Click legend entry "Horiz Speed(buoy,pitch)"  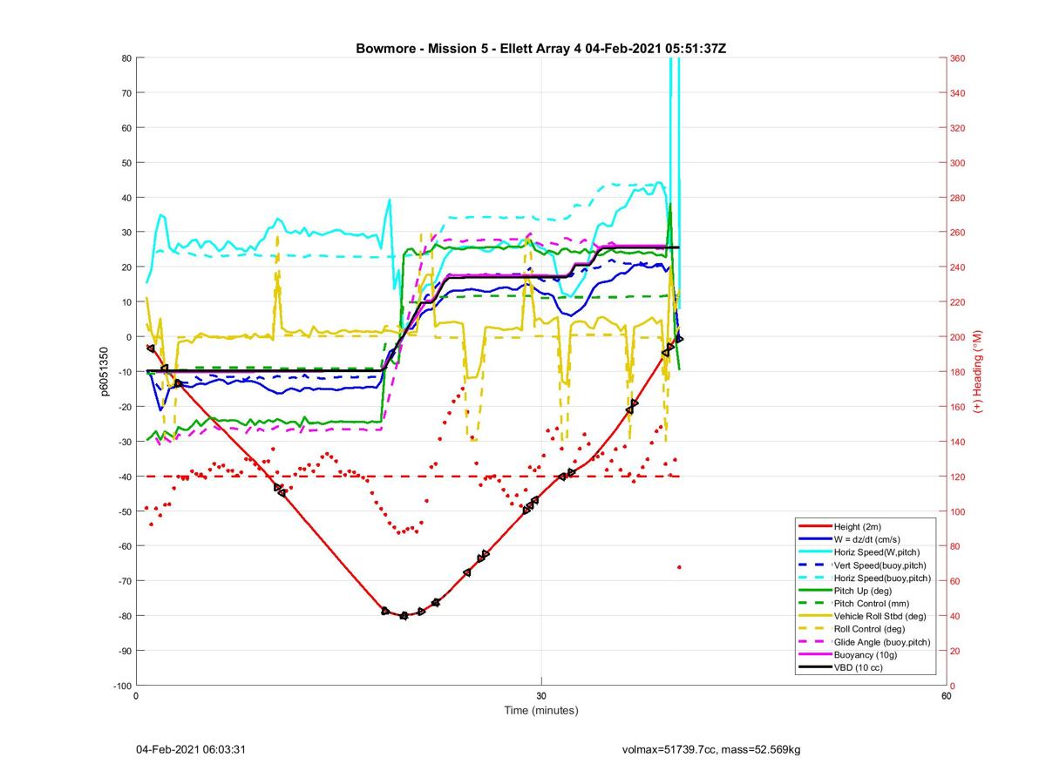(x=882, y=578)
